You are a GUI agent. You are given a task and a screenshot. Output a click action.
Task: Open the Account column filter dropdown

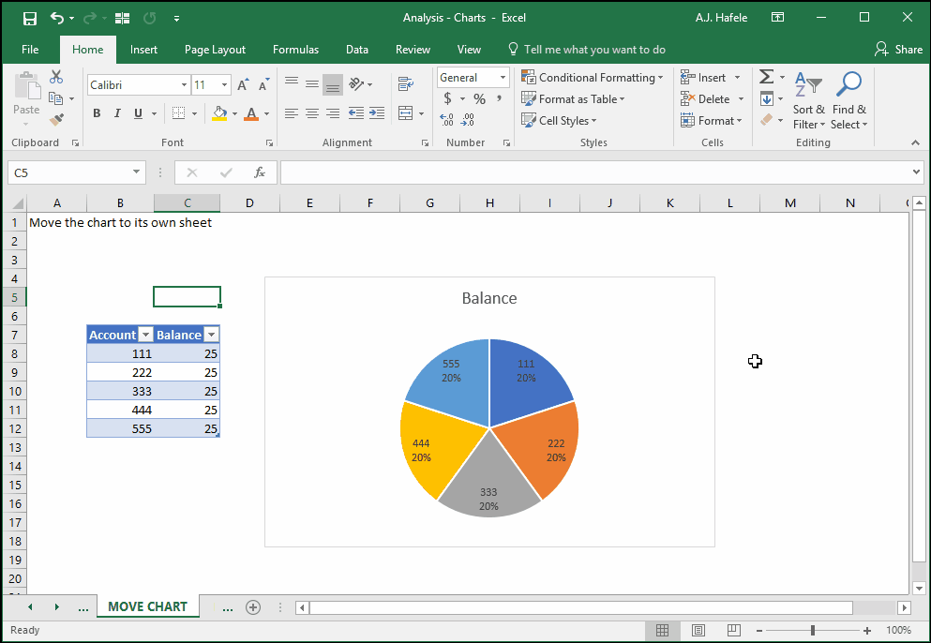(145, 335)
